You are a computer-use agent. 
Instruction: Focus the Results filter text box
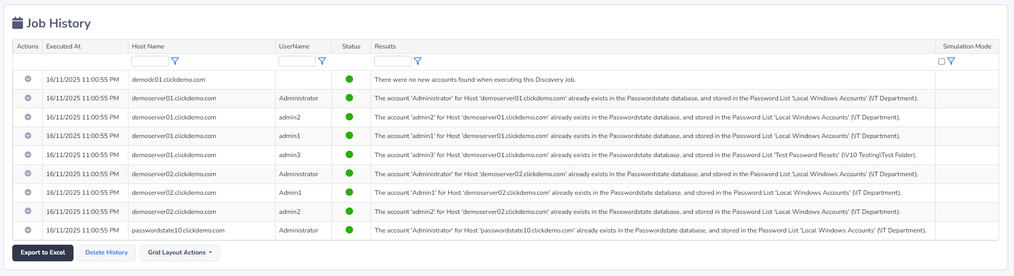(393, 61)
